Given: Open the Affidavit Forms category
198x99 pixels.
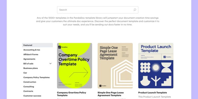Looking at the screenshot, I should 31,54.
